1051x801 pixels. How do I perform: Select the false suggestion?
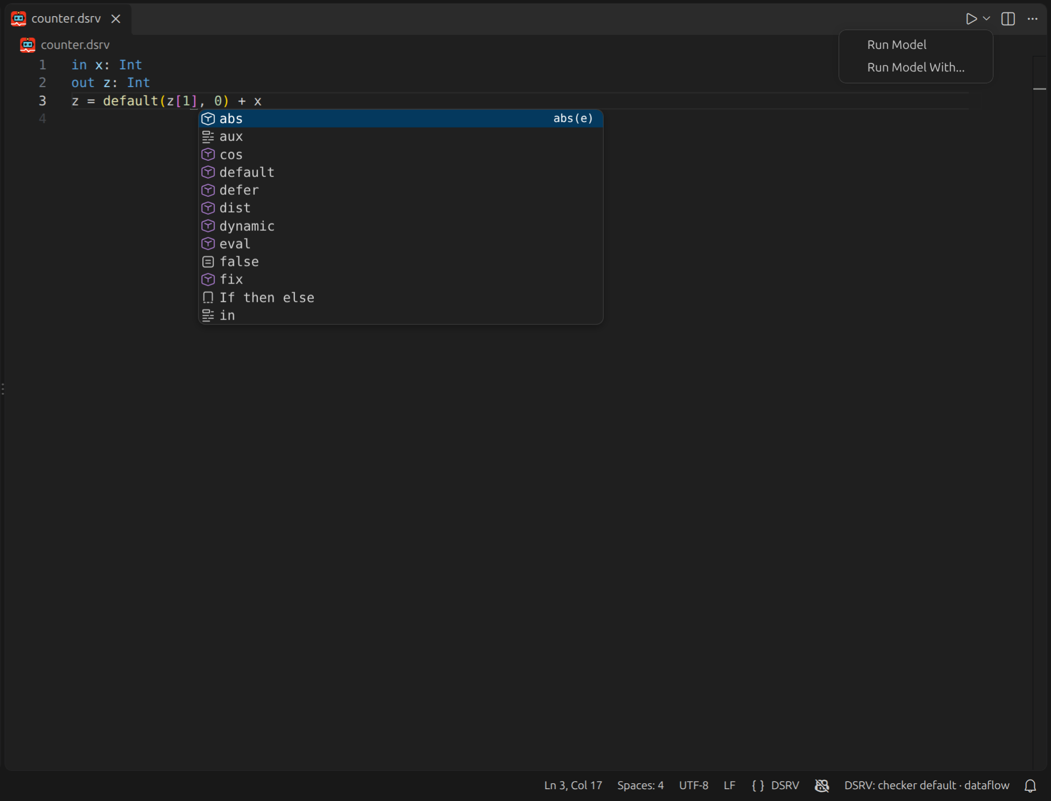[400, 261]
